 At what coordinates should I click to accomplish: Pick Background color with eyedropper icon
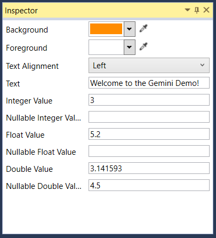(143, 29)
